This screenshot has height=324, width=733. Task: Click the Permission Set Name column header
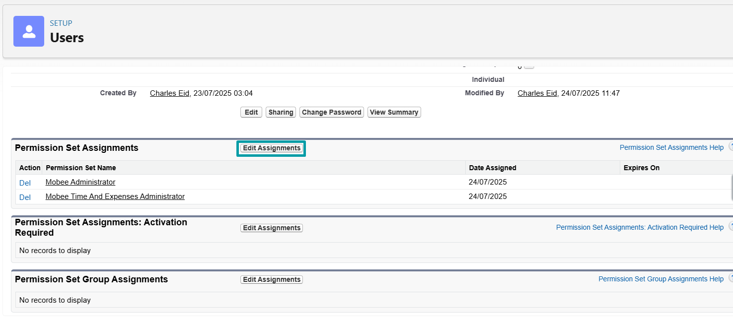[x=80, y=168]
